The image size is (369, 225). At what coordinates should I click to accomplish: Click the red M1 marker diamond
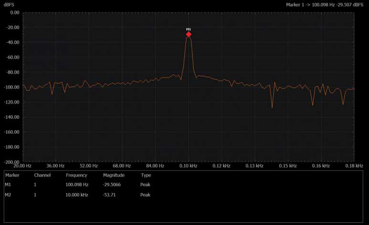[189, 34]
